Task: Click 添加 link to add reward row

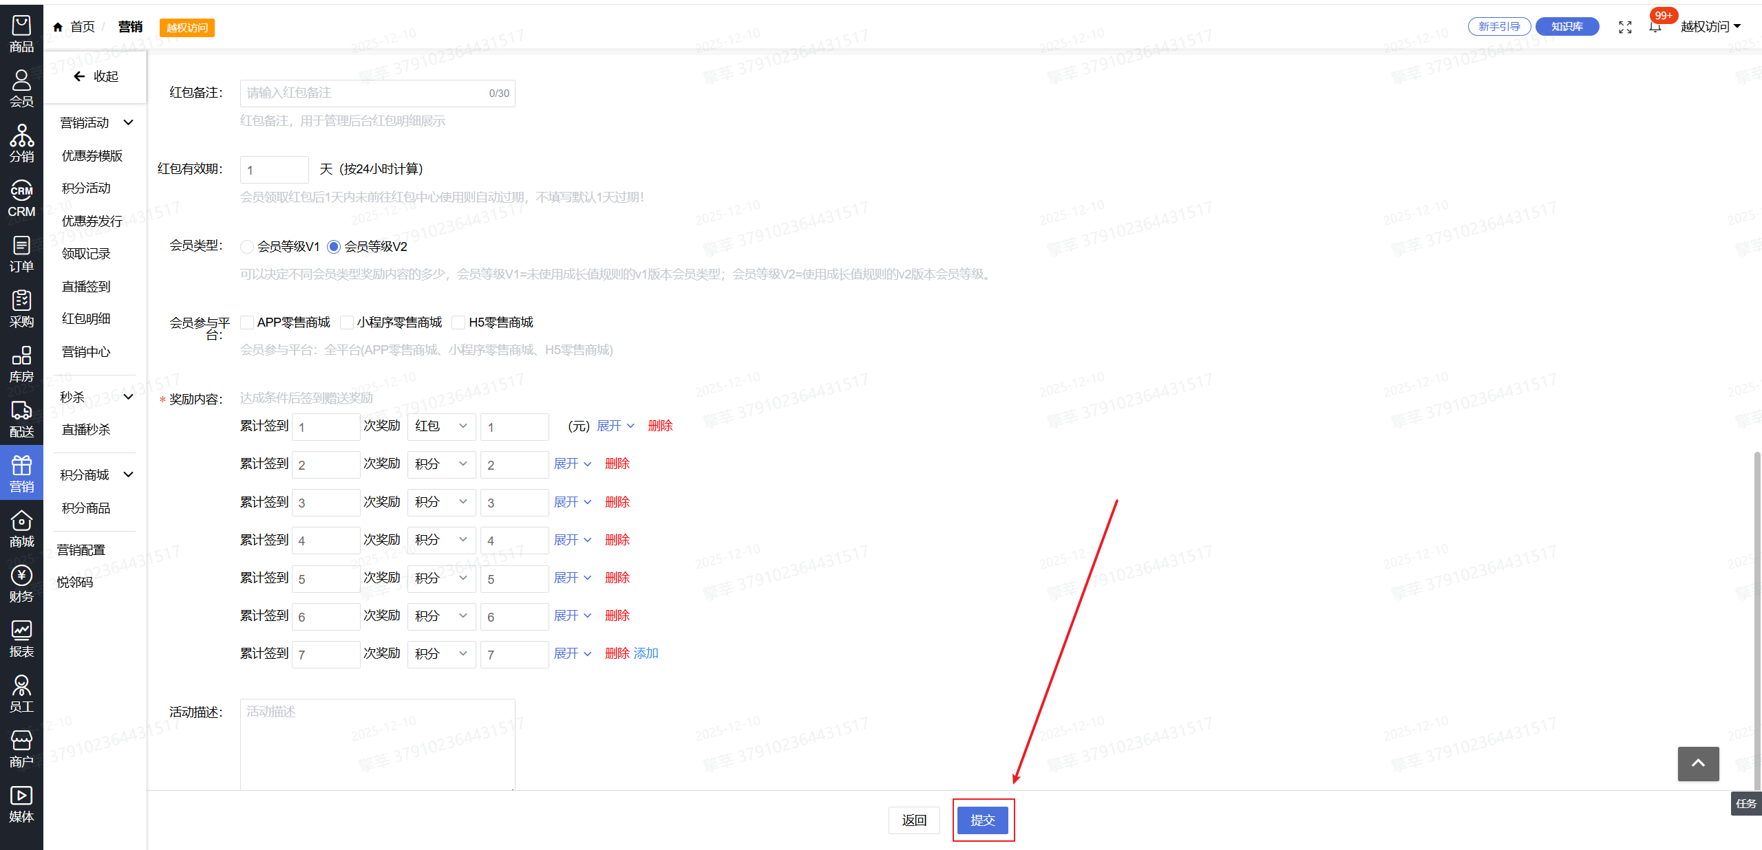Action: [646, 653]
